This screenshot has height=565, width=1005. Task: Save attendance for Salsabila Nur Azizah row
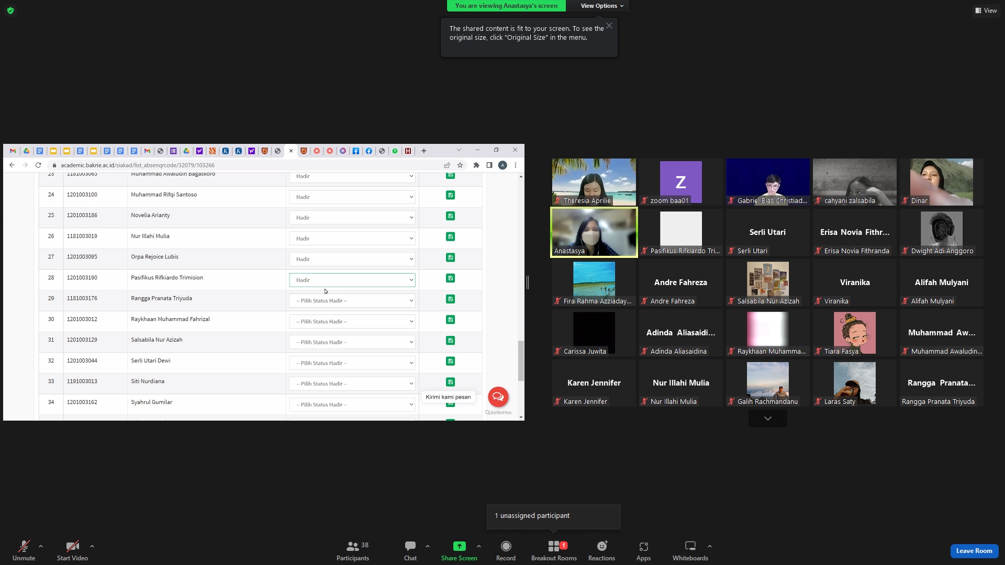point(450,341)
